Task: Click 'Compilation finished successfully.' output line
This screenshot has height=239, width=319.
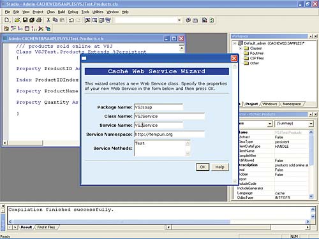Action: click(x=61, y=210)
